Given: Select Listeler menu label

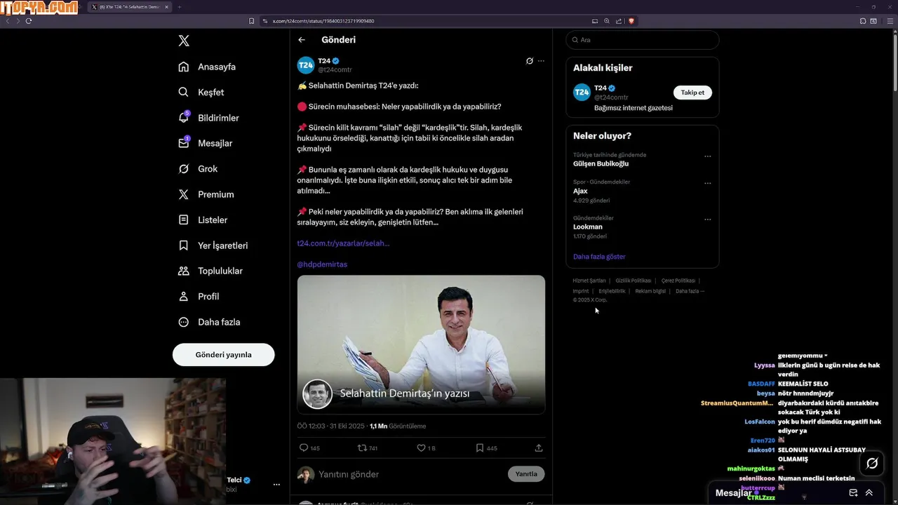Looking at the screenshot, I should click(213, 220).
